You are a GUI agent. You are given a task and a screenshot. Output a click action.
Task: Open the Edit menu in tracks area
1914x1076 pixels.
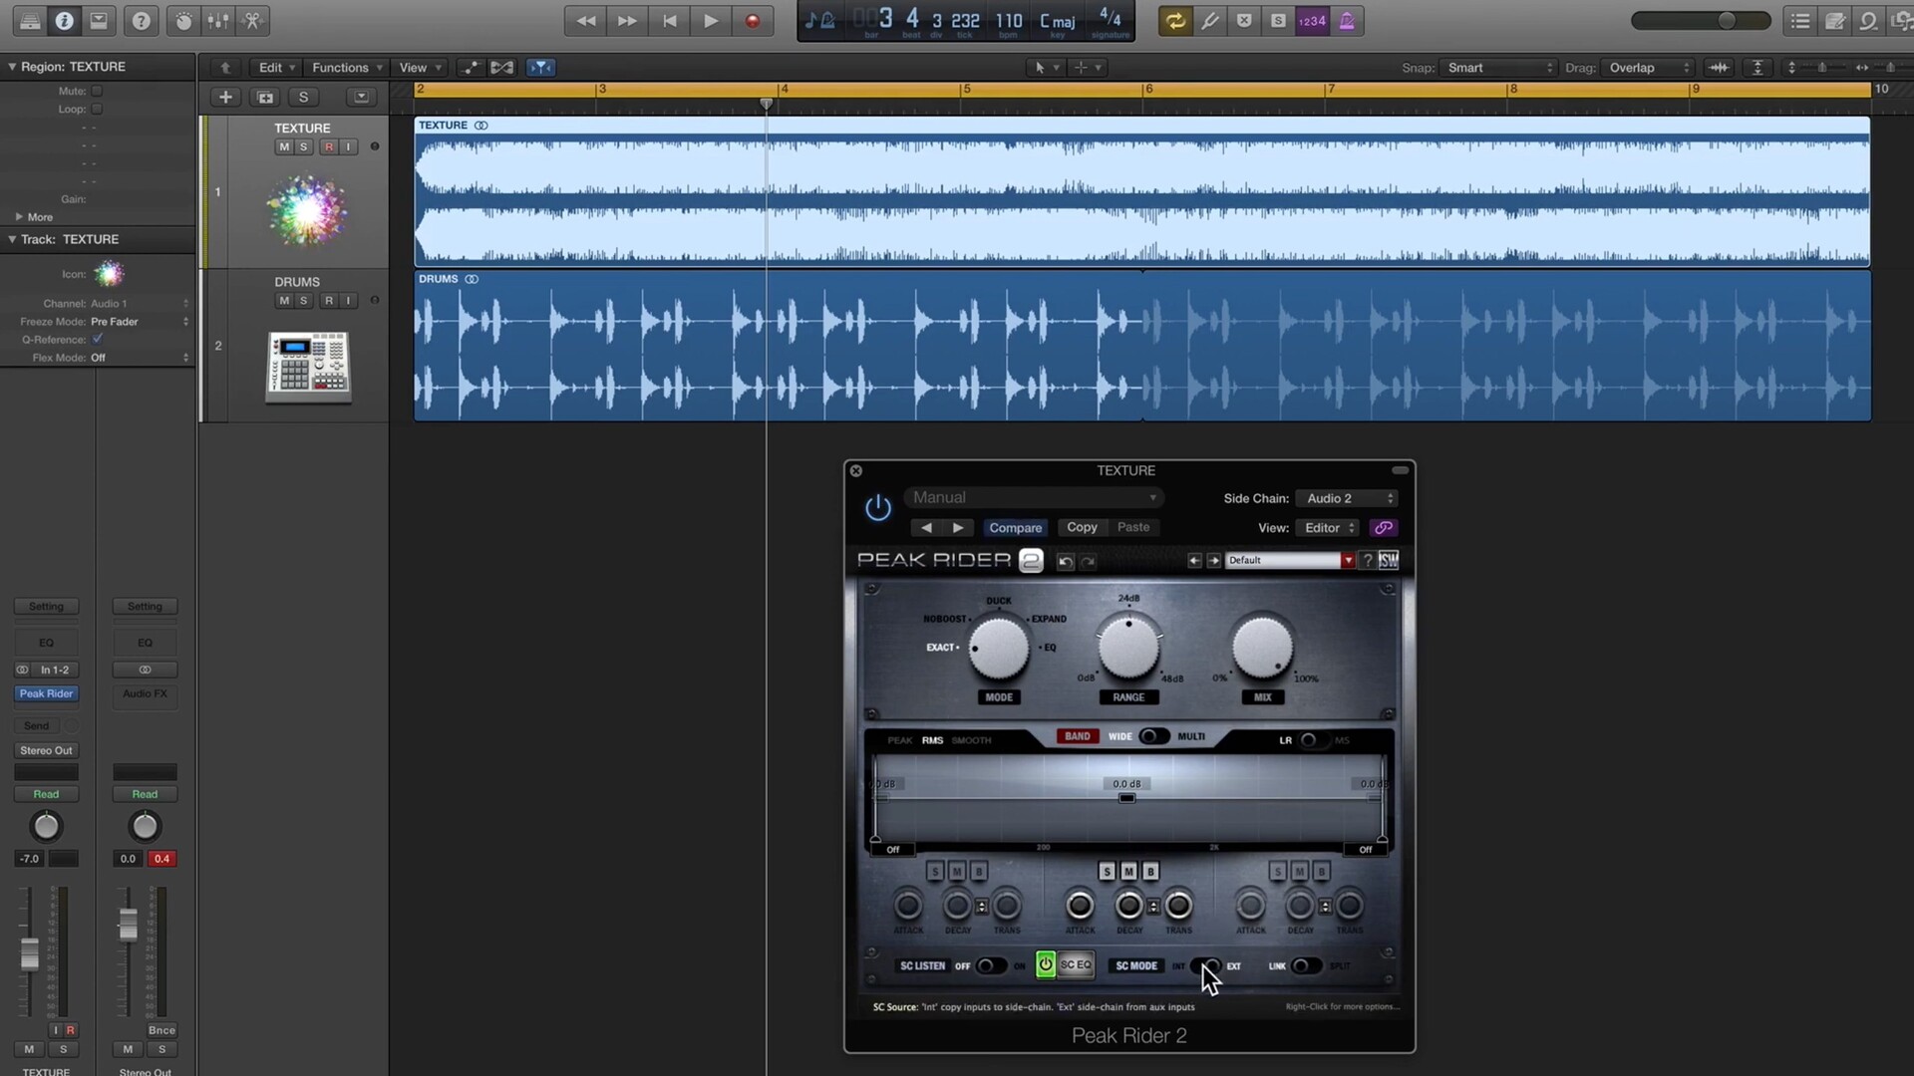pyautogui.click(x=276, y=68)
